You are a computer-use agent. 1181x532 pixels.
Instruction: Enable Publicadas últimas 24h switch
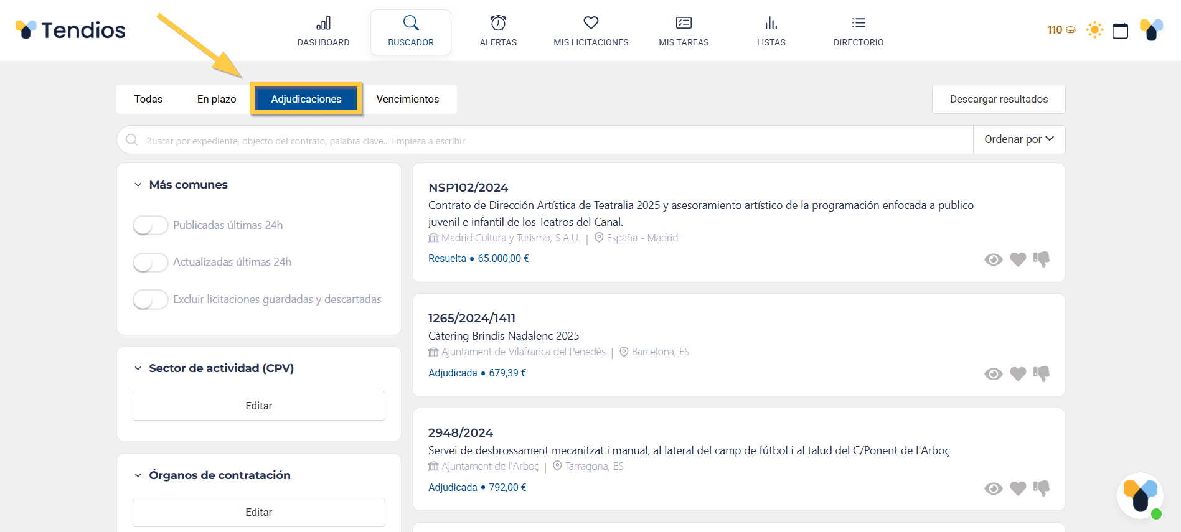tap(151, 225)
